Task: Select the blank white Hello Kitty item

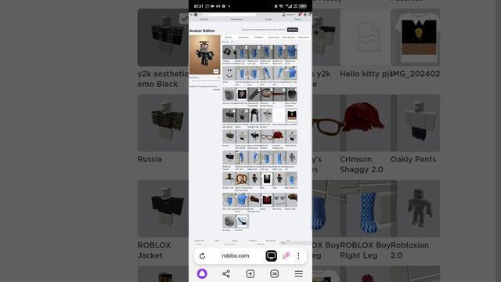Action: pos(279,115)
